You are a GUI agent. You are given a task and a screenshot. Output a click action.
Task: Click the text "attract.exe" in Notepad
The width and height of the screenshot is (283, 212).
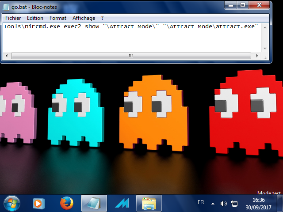235,26
